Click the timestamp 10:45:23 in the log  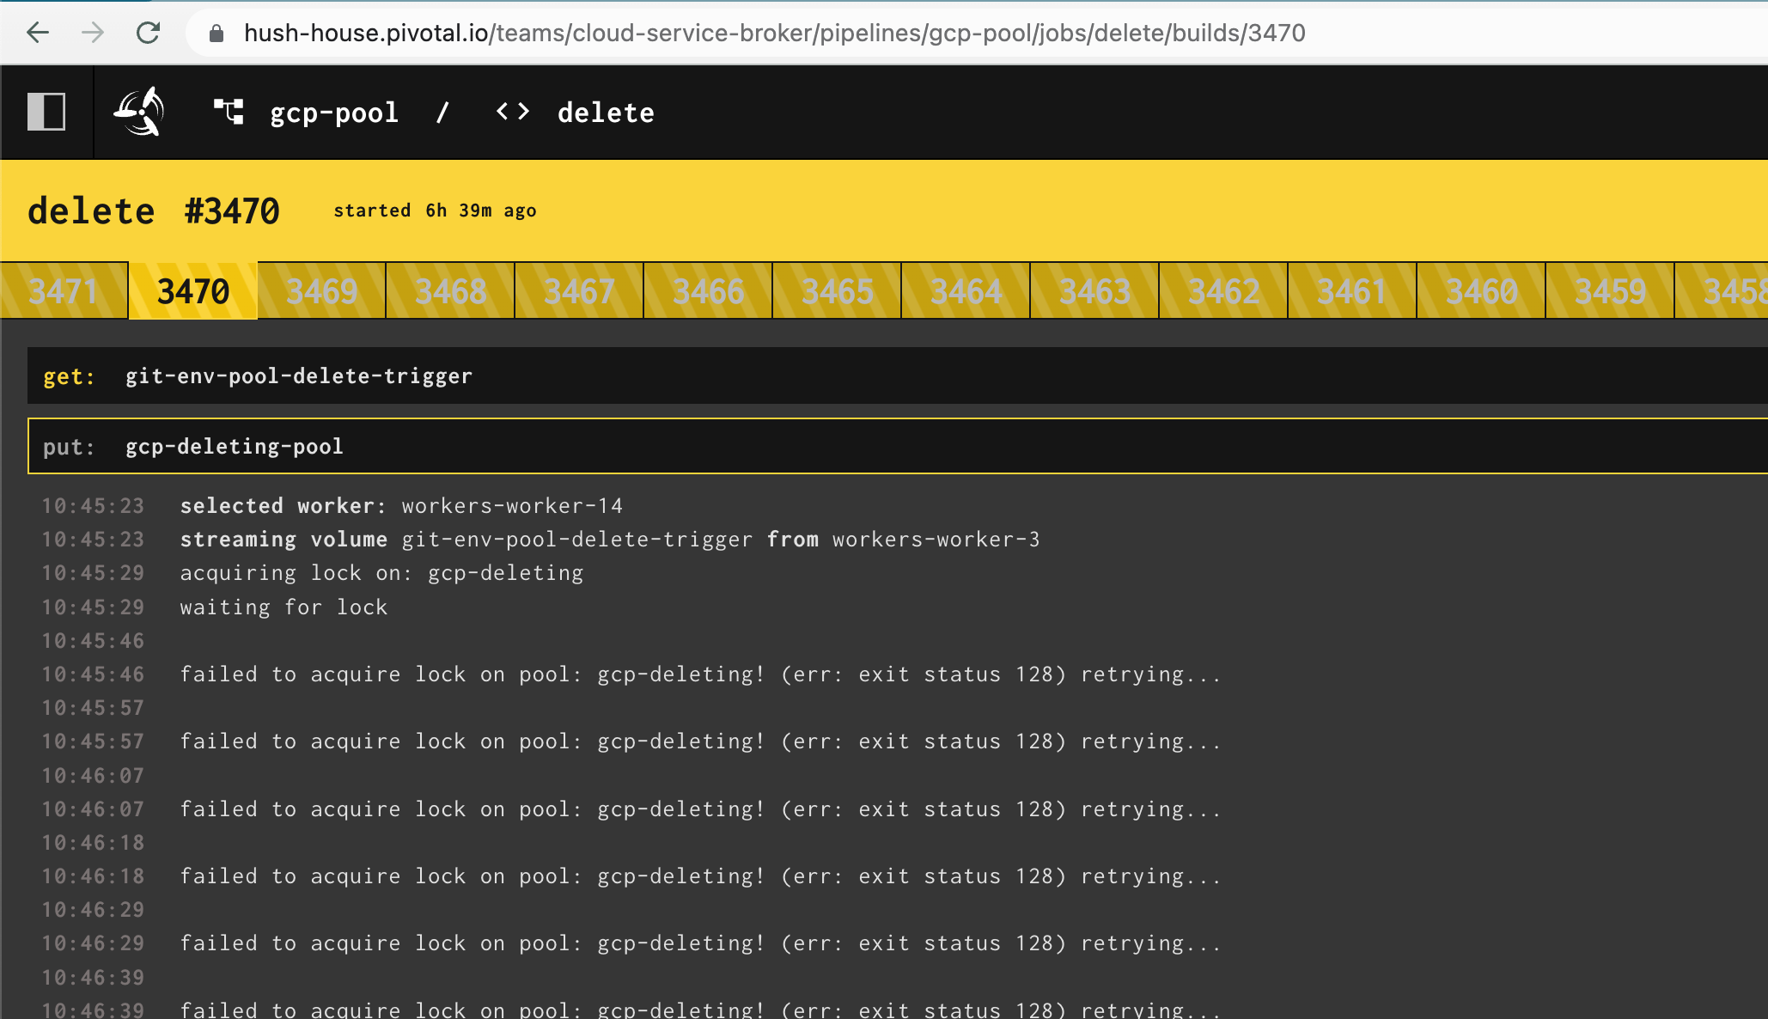[92, 506]
